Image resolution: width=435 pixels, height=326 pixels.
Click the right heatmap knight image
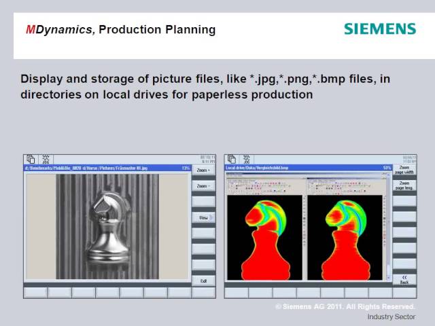[345, 238]
